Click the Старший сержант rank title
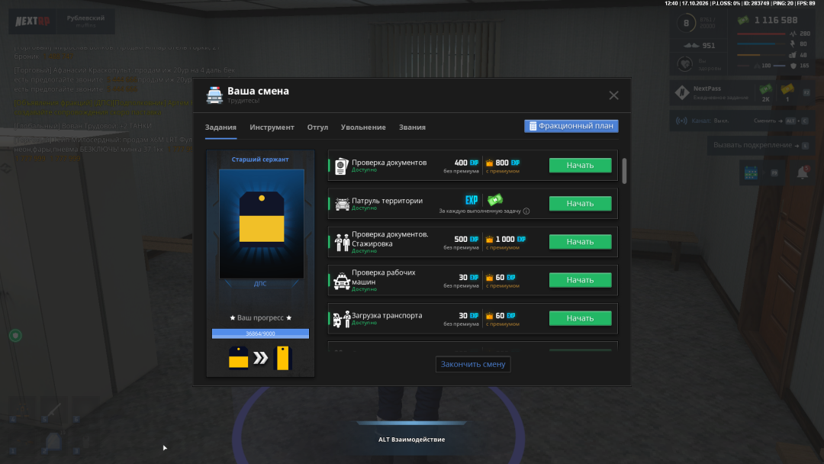The width and height of the screenshot is (824, 464). 260,159
